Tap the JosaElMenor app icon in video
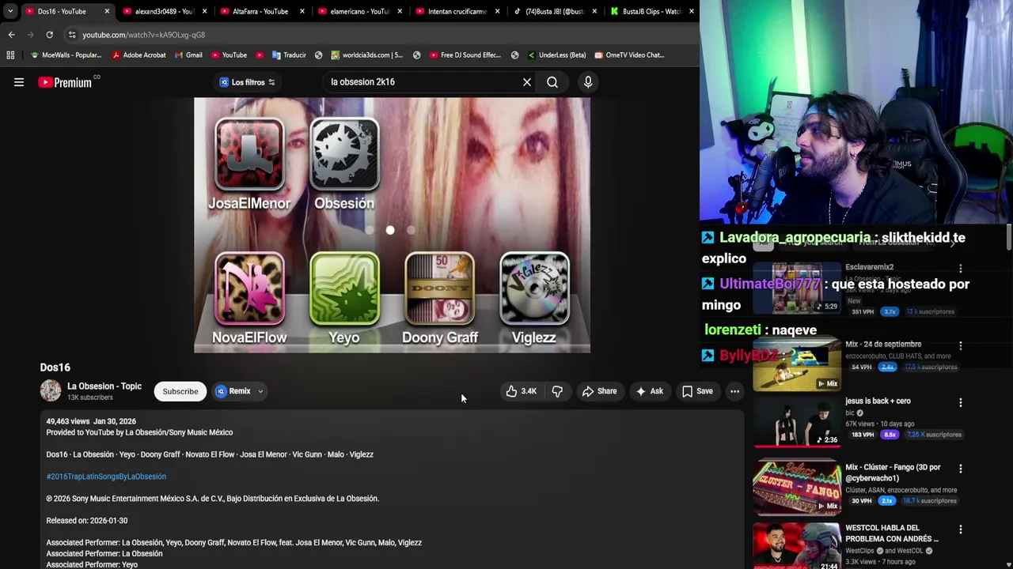Image resolution: width=1013 pixels, height=569 pixels. [x=249, y=155]
